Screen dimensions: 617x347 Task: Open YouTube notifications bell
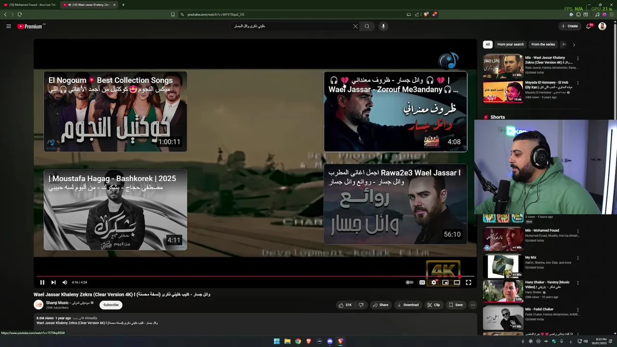(589, 26)
